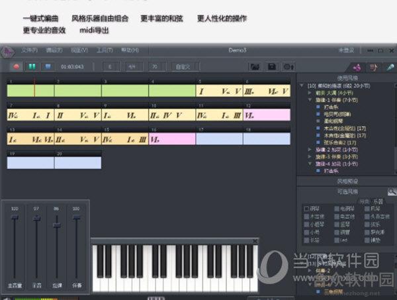This screenshot has width=397, height=300.
Task: Select chord measure 5 starting with I
Action: [x=219, y=91]
